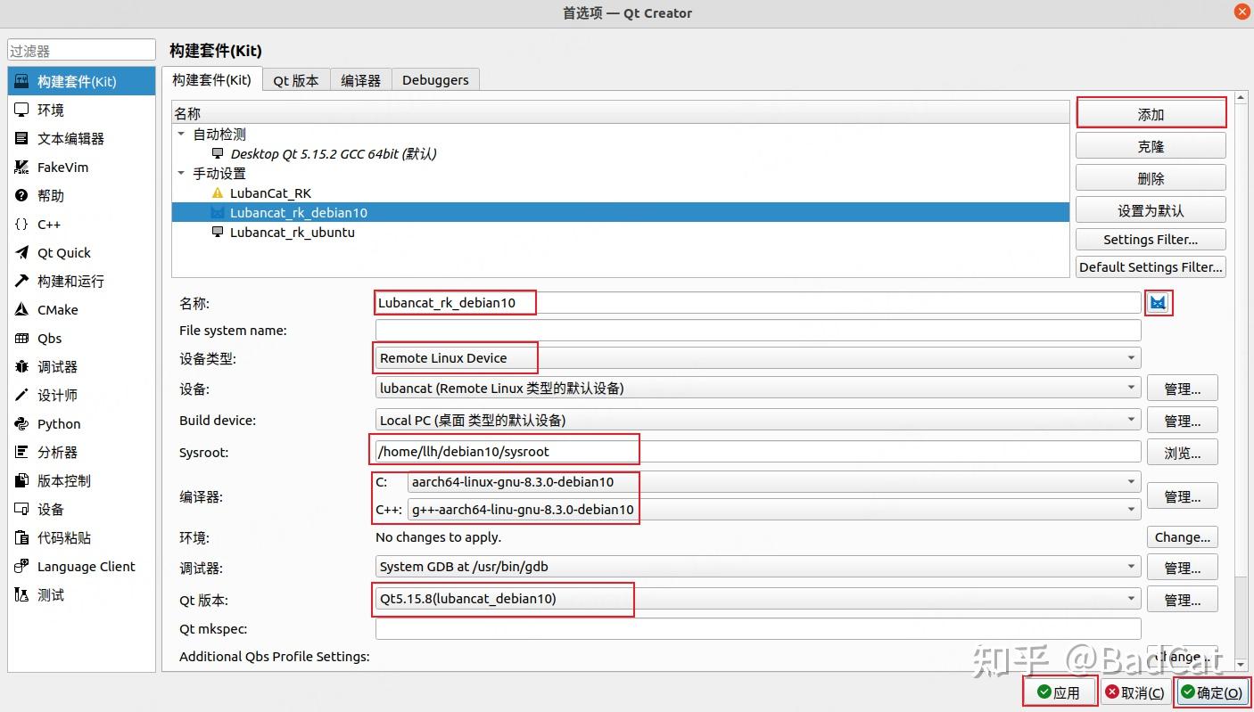Screen dimensions: 1254x712
Task: Open the 代码粘贴 clipboard icon
Action: point(21,537)
